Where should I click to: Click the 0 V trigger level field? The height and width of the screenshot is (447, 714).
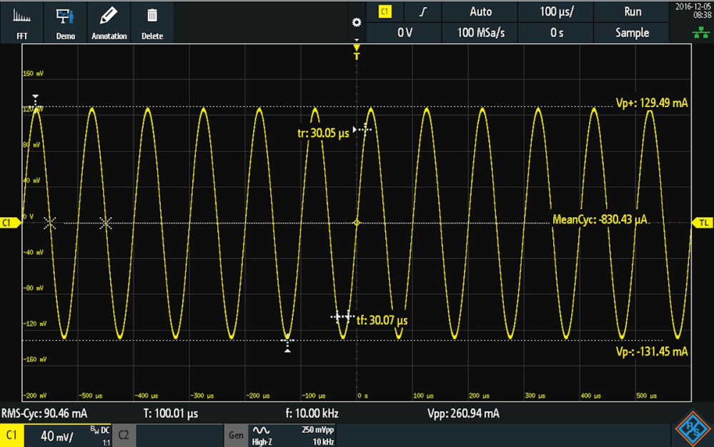point(405,33)
